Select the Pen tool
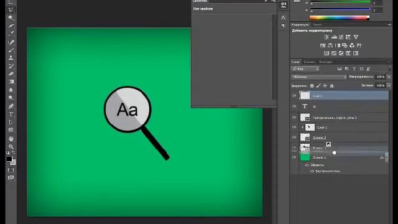This screenshot has height=224, width=398. pyautogui.click(x=11, y=106)
